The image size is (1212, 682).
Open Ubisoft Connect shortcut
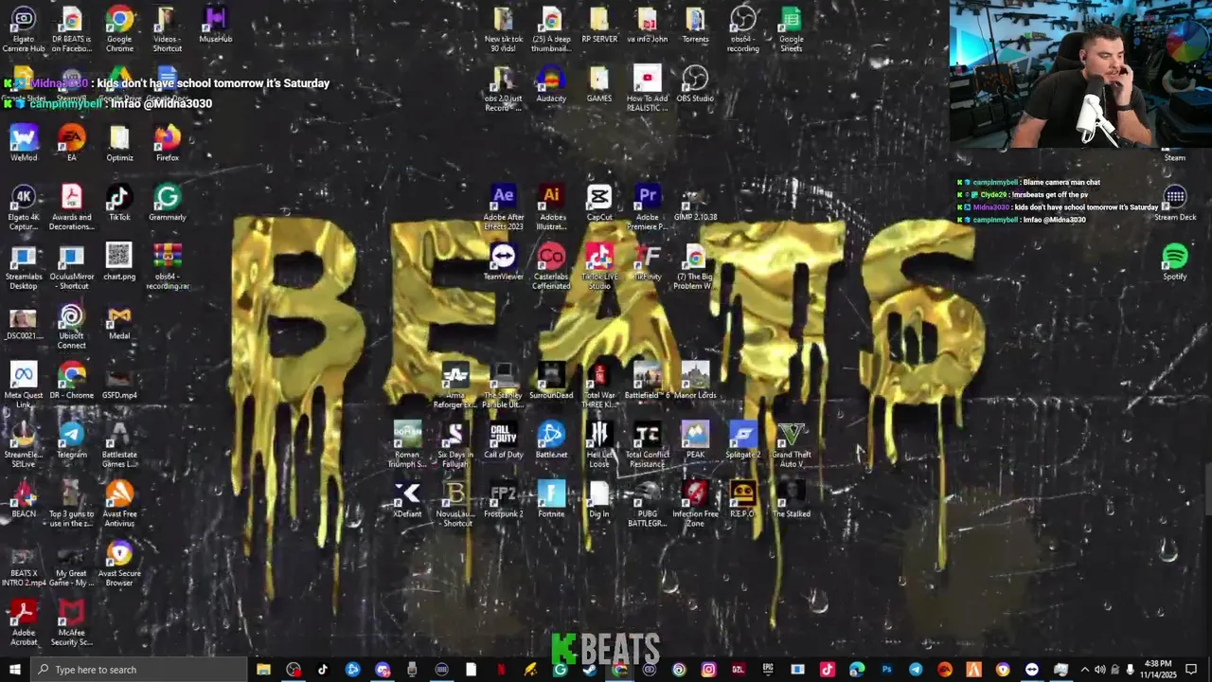click(71, 327)
